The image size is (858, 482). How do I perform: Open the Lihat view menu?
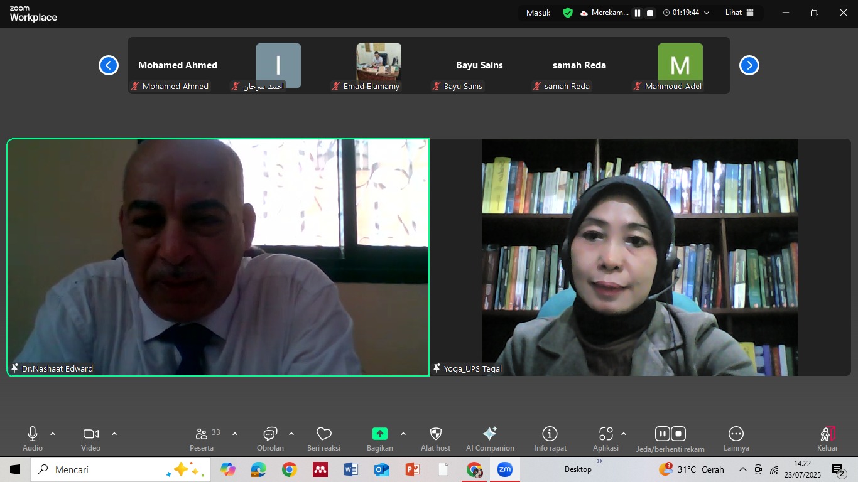point(739,13)
